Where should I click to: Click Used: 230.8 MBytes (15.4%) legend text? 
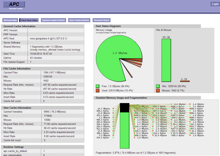117,91
